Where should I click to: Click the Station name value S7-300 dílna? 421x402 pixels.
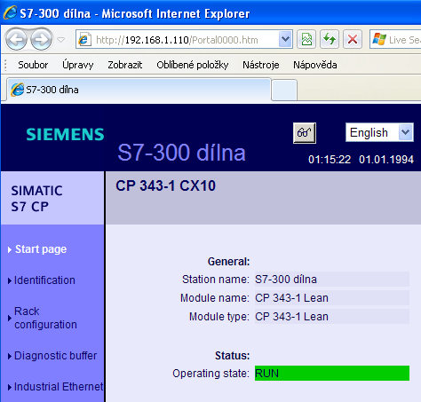click(332, 280)
